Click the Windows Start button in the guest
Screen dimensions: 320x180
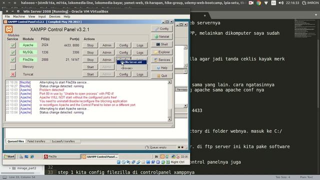9,156
